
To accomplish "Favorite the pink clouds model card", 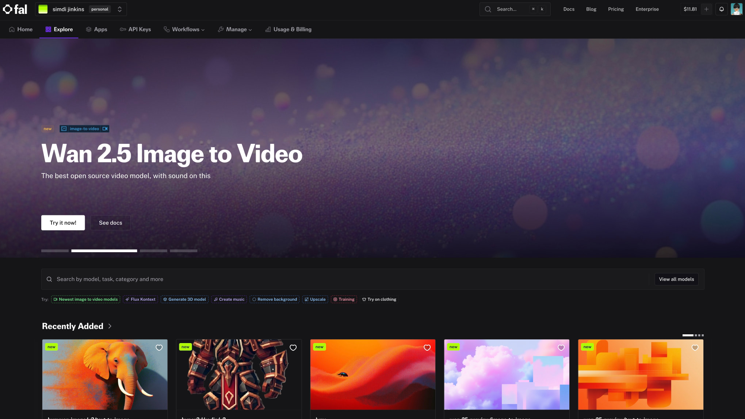I will [561, 348].
